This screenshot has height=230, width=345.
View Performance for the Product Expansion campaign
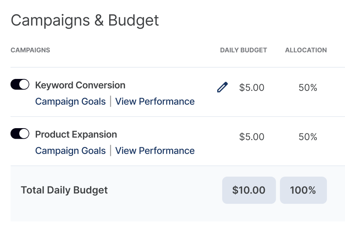tap(155, 150)
